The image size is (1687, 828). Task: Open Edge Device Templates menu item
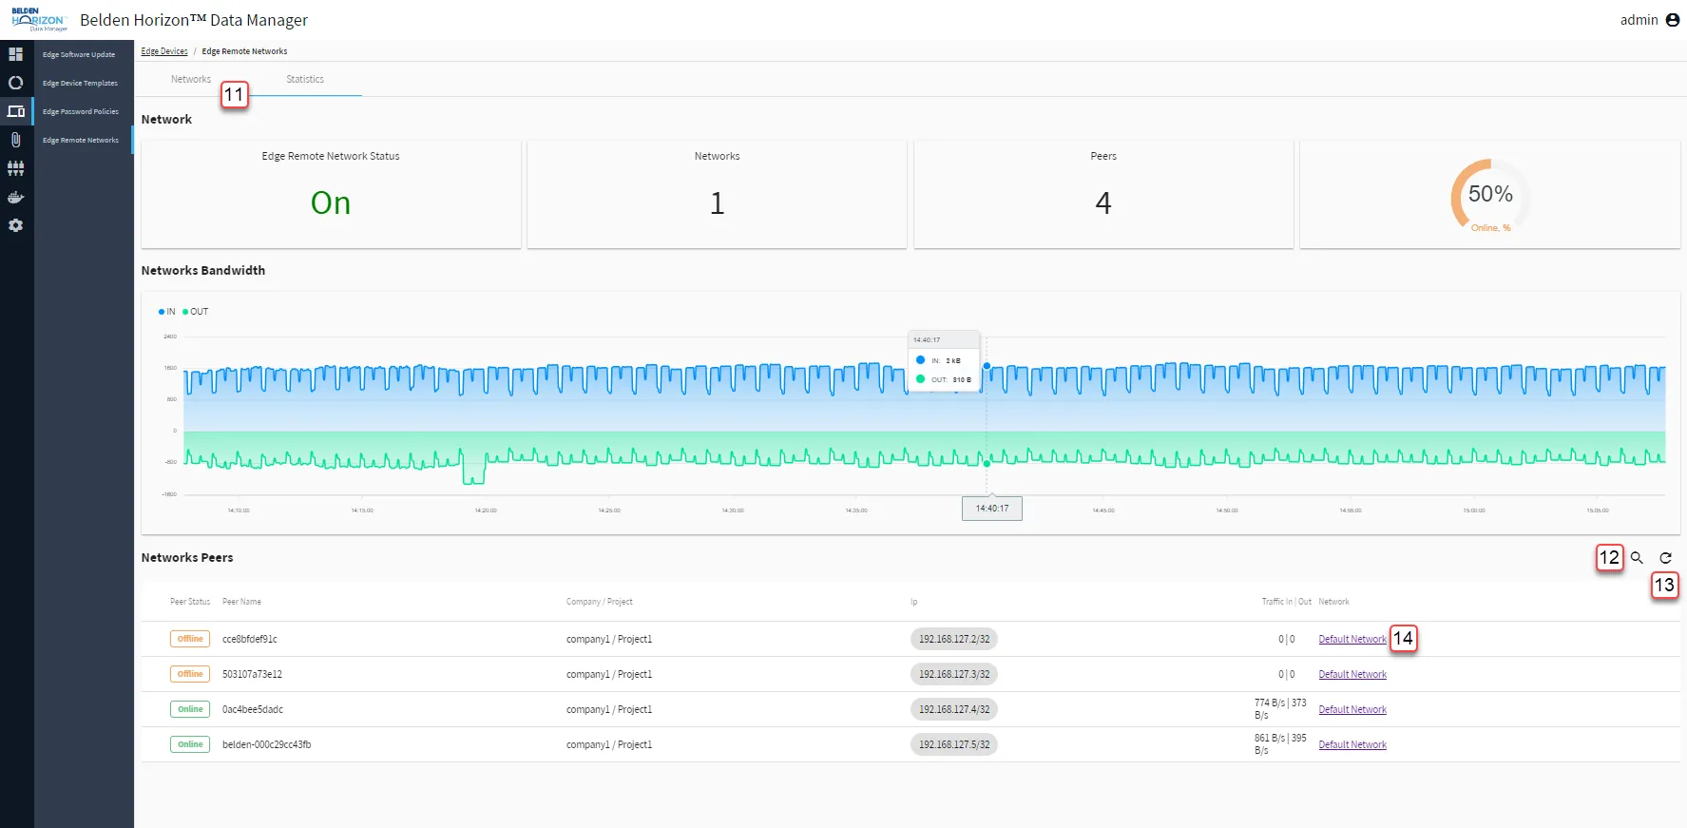pos(80,84)
